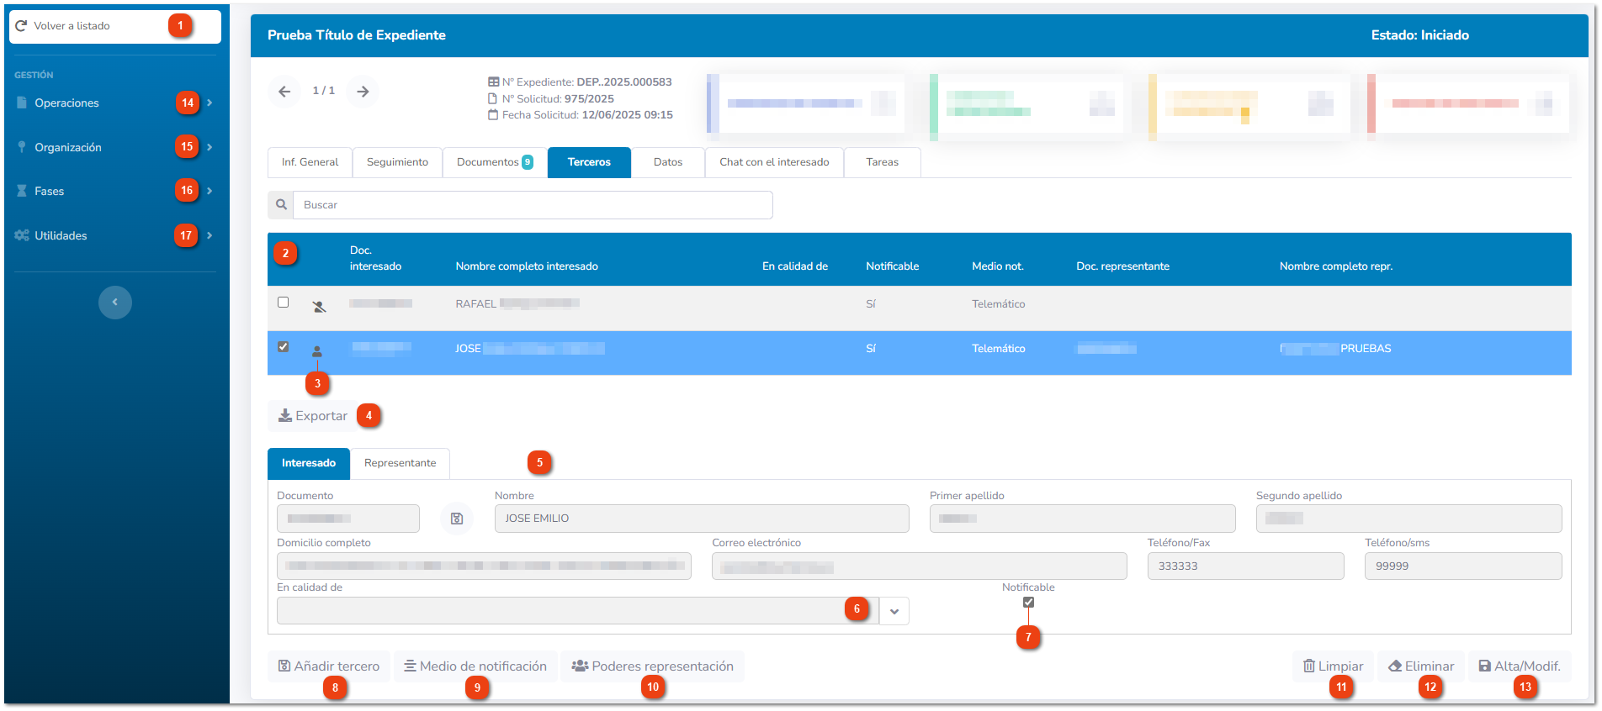Click the Domicilio completo field
1602x711 pixels.
point(484,566)
